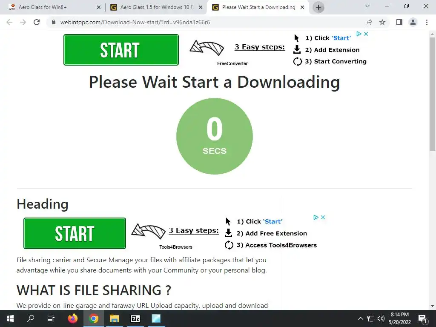This screenshot has width=436, height=327.
Task: Open Windows taskbar search
Action: click(x=31, y=318)
